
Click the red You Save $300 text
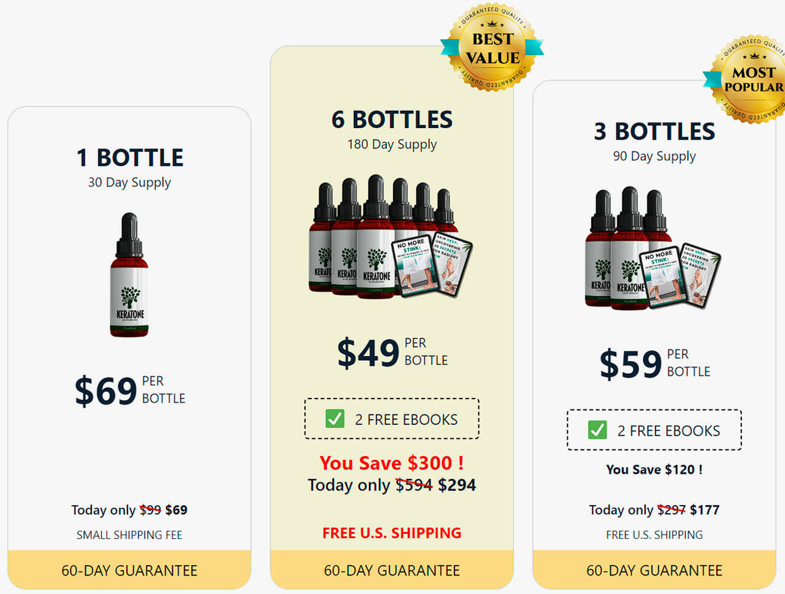pyautogui.click(x=392, y=463)
